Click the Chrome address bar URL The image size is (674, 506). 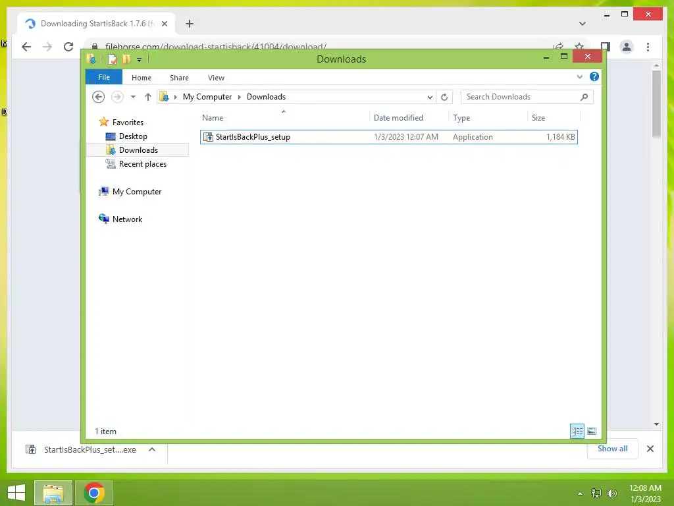coord(216,45)
